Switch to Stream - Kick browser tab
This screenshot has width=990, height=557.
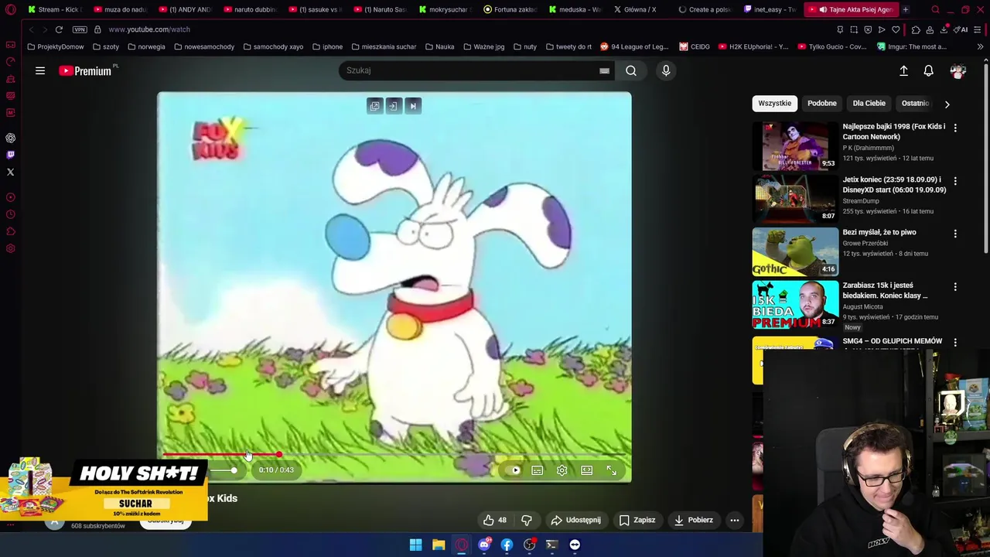(55, 9)
